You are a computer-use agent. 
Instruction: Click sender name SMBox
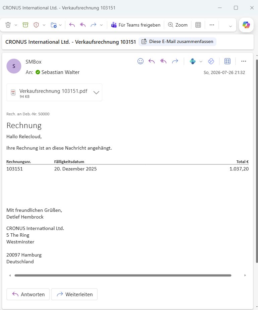pyautogui.click(x=34, y=62)
